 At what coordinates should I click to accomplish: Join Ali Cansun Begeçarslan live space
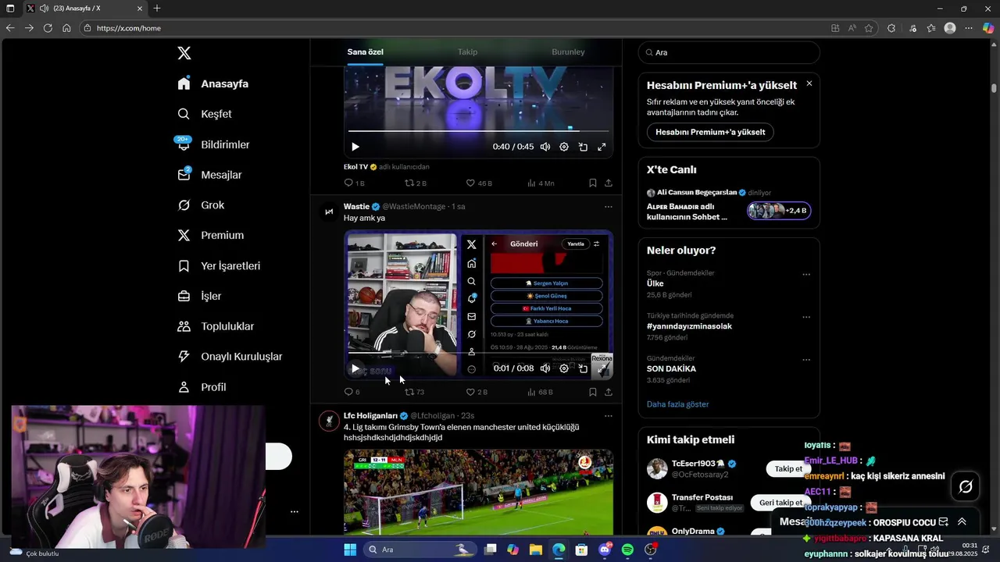tap(728, 205)
